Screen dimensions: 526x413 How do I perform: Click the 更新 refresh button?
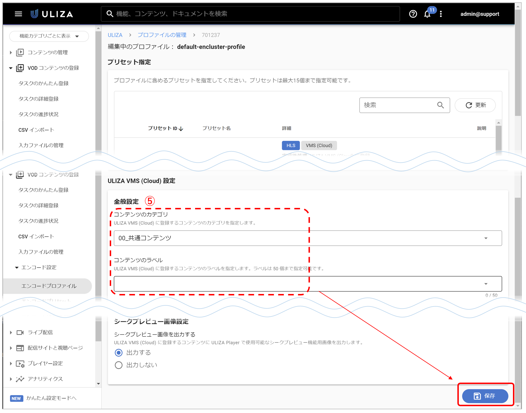click(475, 105)
